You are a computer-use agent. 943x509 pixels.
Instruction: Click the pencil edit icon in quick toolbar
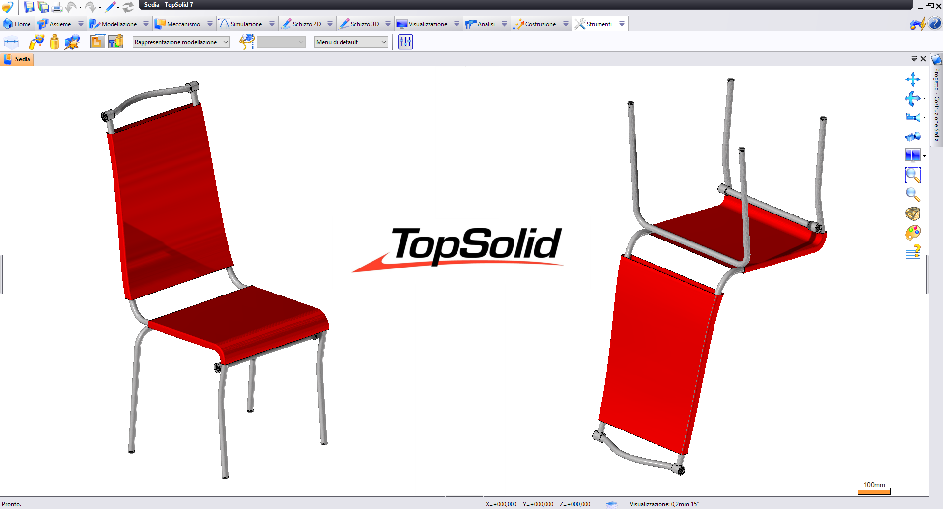point(110,7)
